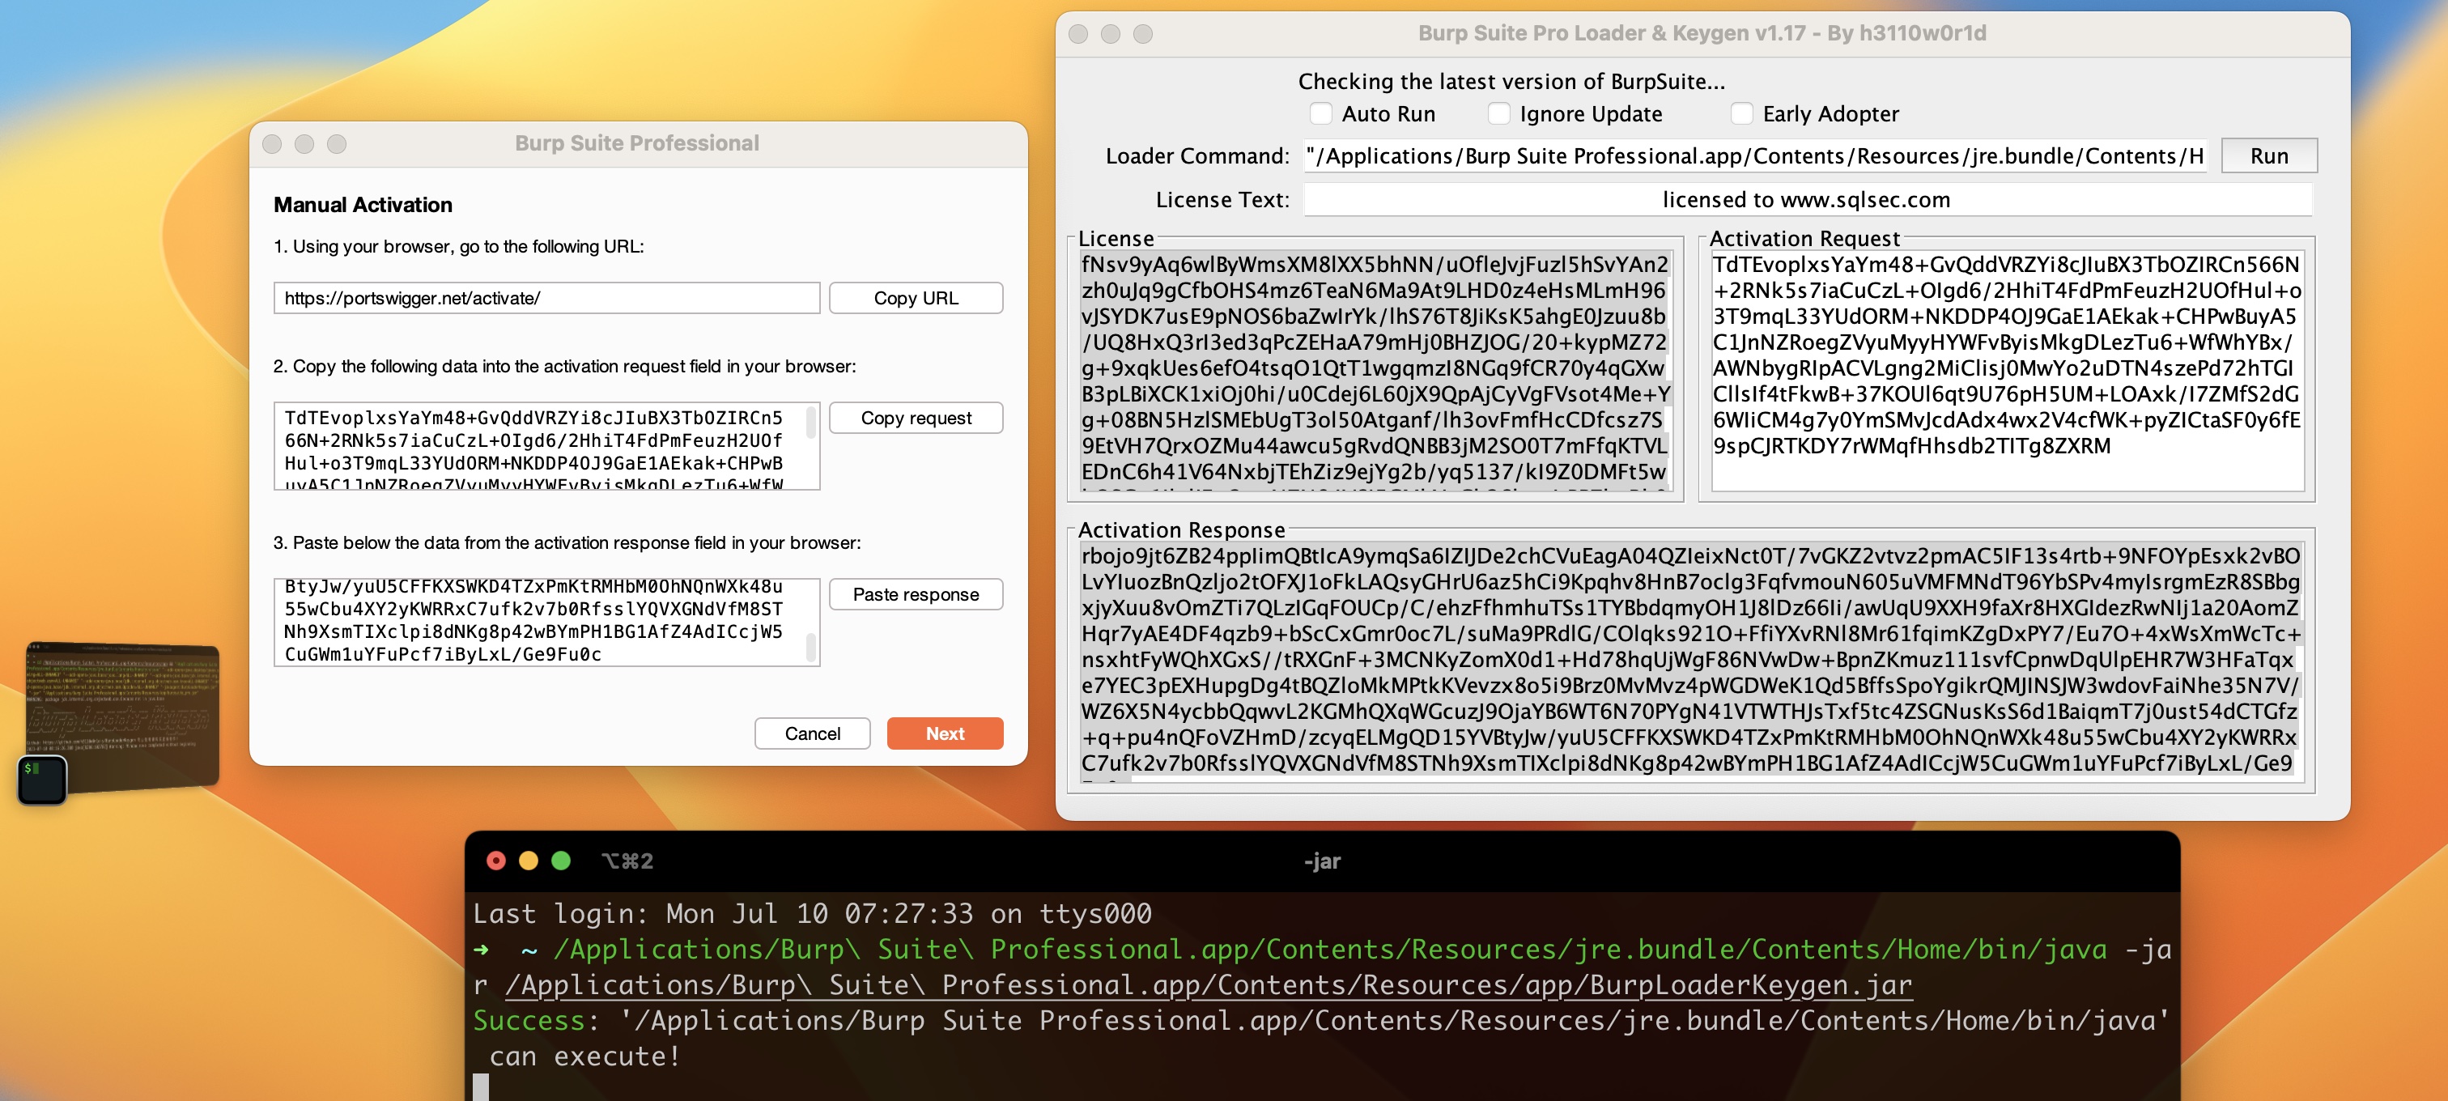This screenshot has width=2448, height=1101.
Task: Cancel the Manual Activation dialog
Action: coord(812,733)
